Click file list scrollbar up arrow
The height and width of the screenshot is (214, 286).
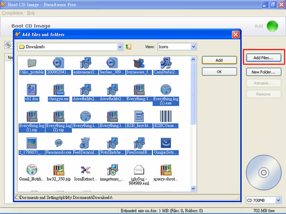(x=193, y=59)
